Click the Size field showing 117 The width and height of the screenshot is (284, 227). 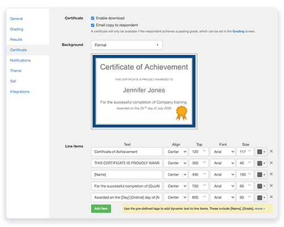click(x=245, y=152)
